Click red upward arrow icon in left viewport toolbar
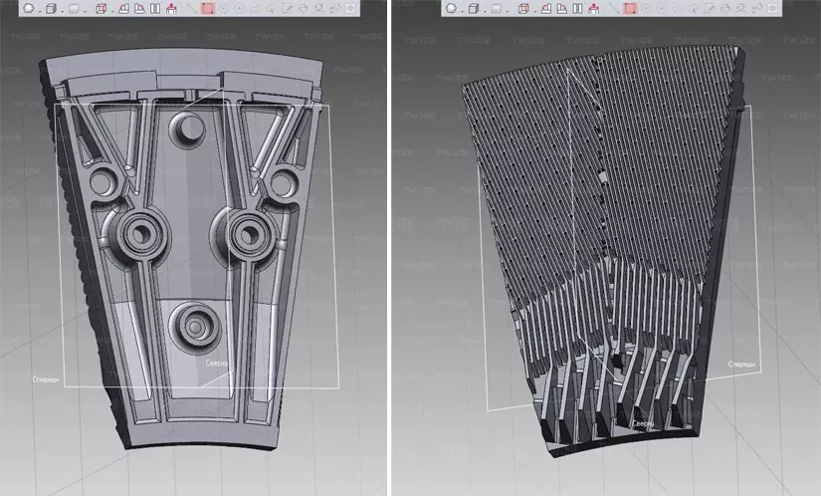Viewport: 821px width, 496px height. tap(171, 8)
